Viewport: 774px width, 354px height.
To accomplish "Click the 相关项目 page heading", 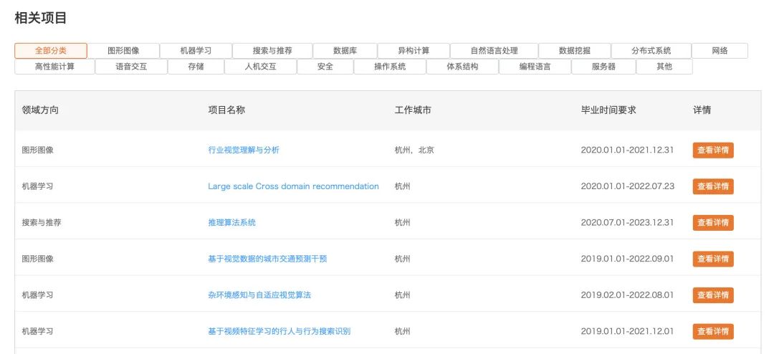I will (40, 18).
